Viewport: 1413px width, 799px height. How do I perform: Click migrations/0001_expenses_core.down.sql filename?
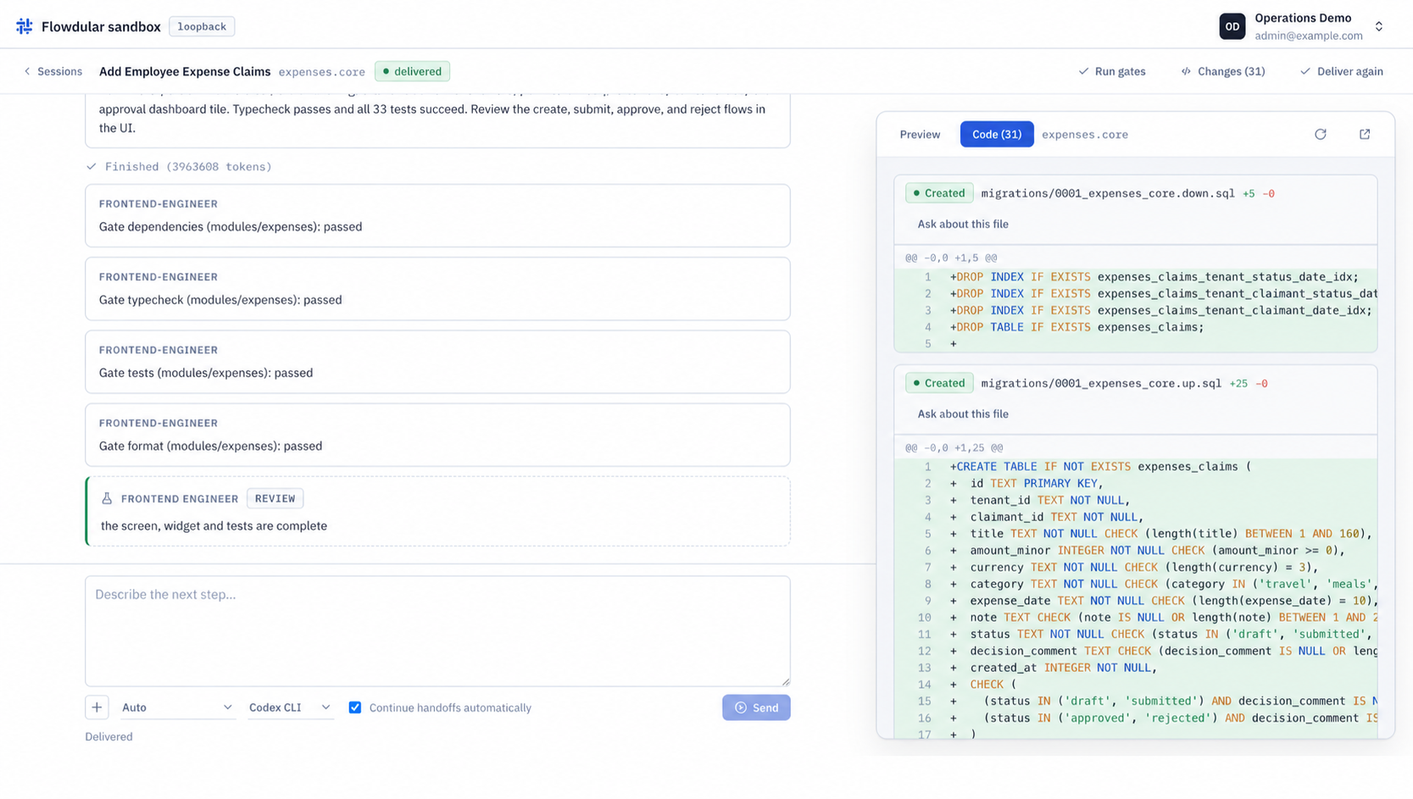coord(1108,193)
